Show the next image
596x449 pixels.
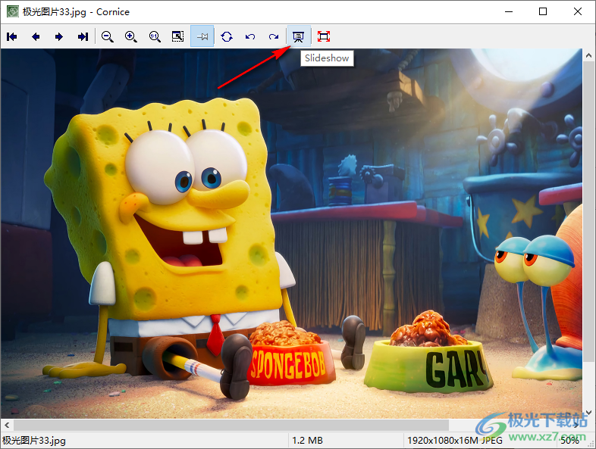click(x=59, y=36)
